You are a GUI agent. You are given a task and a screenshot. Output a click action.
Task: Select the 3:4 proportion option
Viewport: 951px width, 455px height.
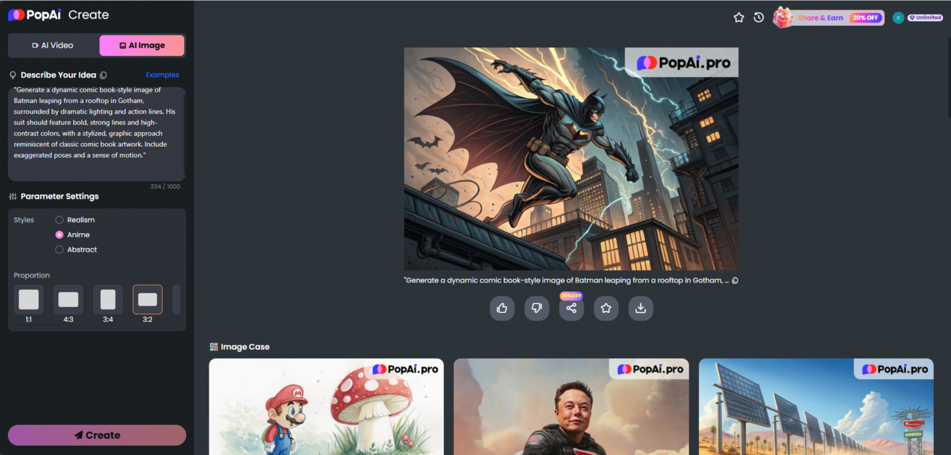(x=108, y=300)
